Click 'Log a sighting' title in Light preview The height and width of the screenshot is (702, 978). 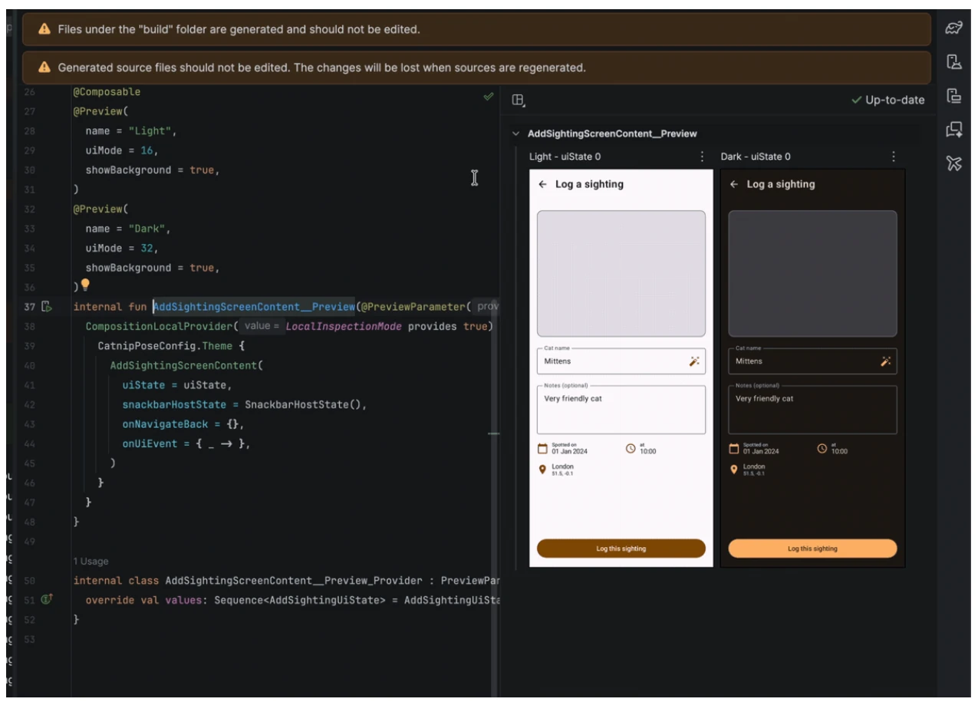[x=589, y=184]
